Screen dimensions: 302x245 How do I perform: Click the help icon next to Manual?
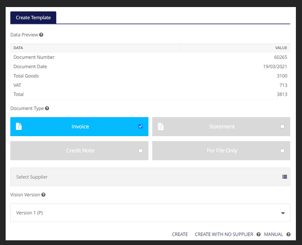click(x=288, y=234)
